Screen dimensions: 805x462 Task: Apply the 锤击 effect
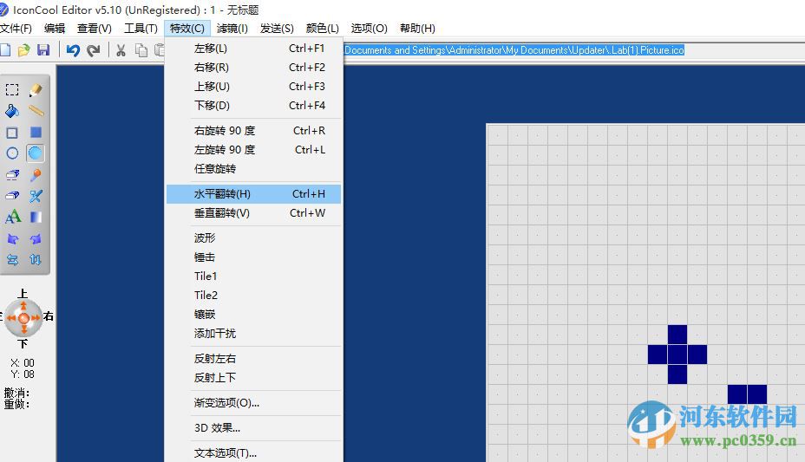click(253, 257)
